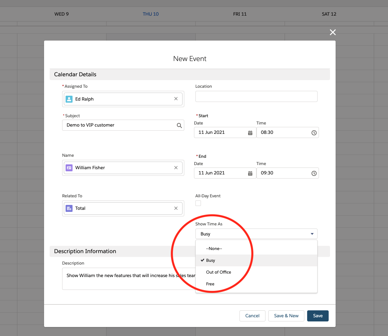The width and height of the screenshot is (388, 336).
Task: Click the Start Time field 08:30
Action: (288, 132)
